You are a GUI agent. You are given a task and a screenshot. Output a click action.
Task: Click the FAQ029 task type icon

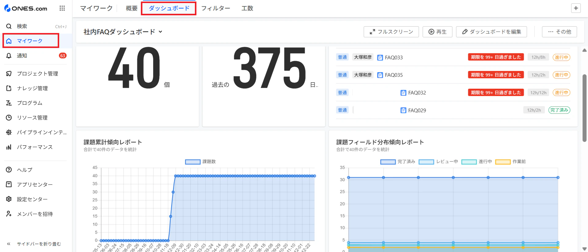tap(403, 110)
